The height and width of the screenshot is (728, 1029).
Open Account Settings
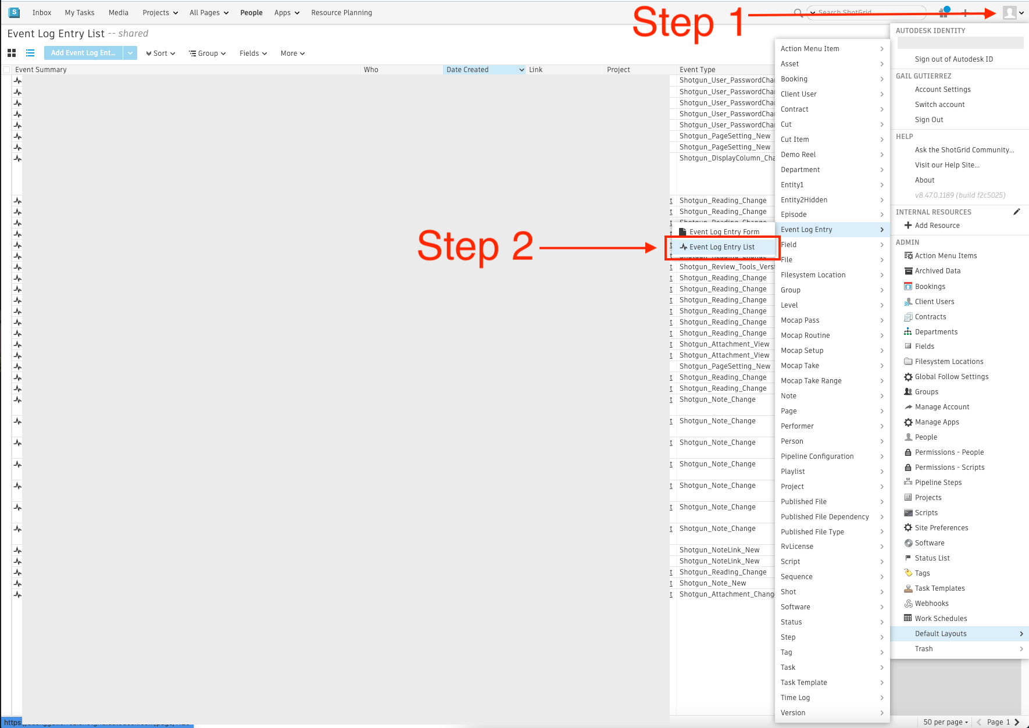click(943, 90)
